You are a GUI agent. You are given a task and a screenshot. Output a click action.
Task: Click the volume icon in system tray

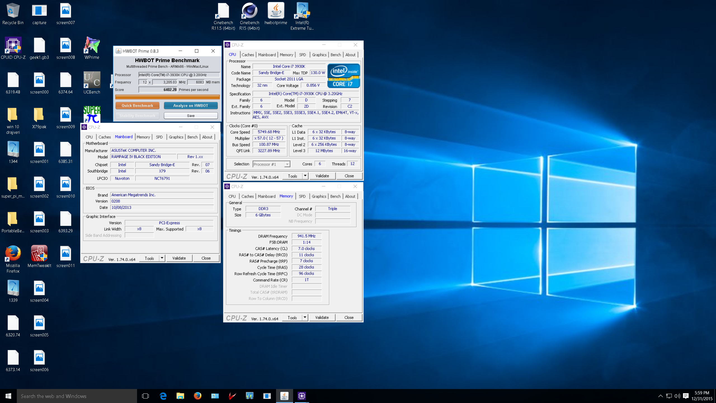(677, 396)
